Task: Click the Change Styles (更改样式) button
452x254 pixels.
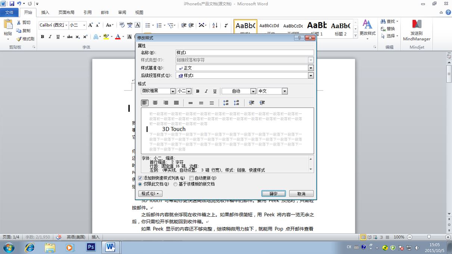Action: [x=368, y=28]
